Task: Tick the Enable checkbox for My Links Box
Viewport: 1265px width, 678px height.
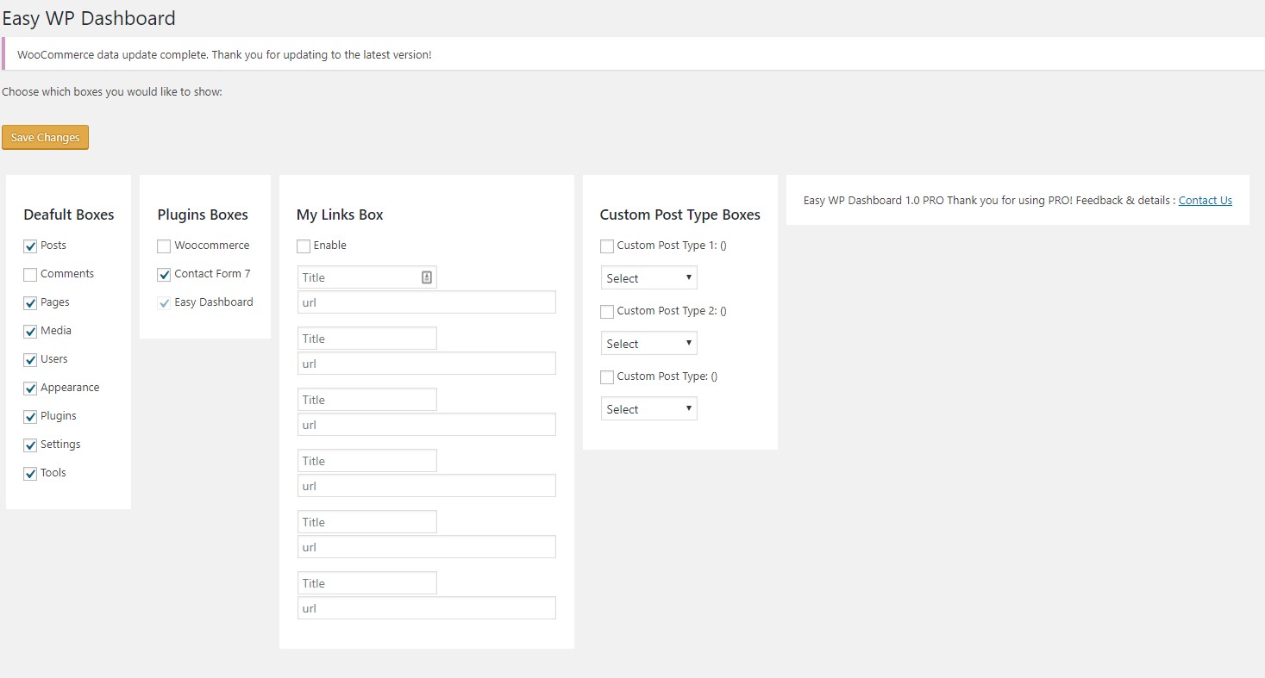Action: click(304, 246)
